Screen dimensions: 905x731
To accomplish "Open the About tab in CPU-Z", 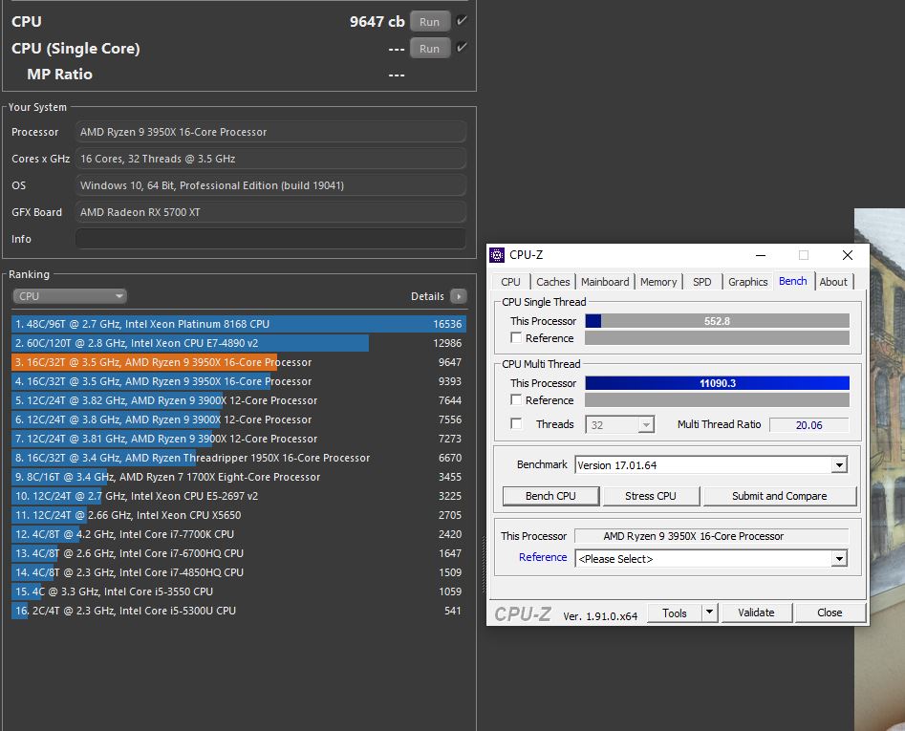I will tap(833, 282).
